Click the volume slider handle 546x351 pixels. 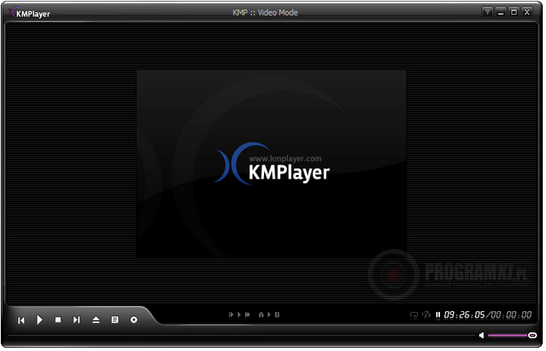click(x=532, y=336)
